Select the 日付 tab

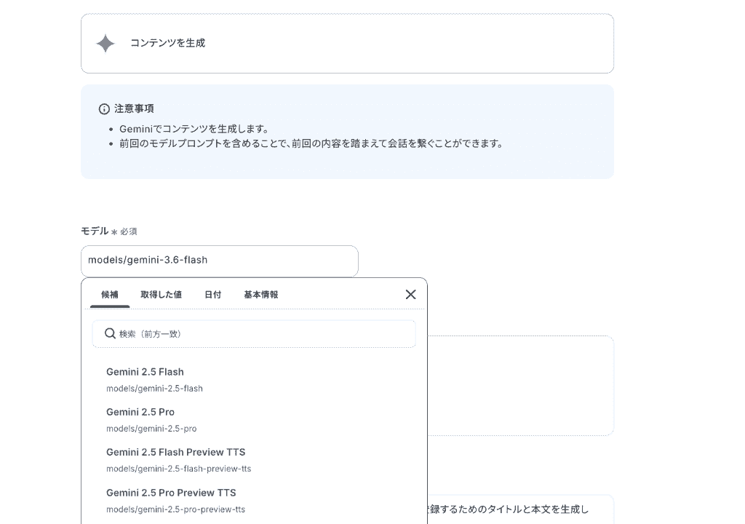click(x=213, y=294)
